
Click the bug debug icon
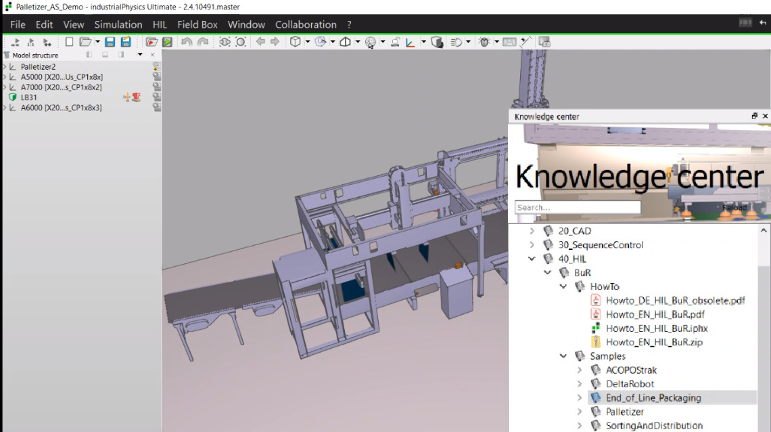tap(484, 42)
